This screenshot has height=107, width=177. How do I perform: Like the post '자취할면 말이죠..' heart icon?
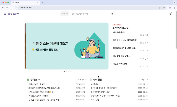(x=141, y=35)
